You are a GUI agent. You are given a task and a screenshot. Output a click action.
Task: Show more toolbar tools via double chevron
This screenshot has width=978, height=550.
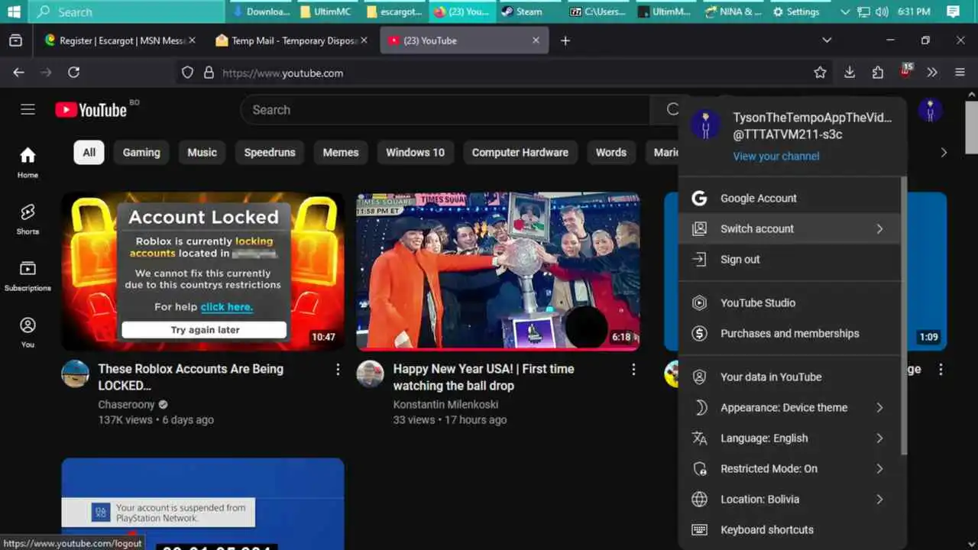tap(932, 73)
